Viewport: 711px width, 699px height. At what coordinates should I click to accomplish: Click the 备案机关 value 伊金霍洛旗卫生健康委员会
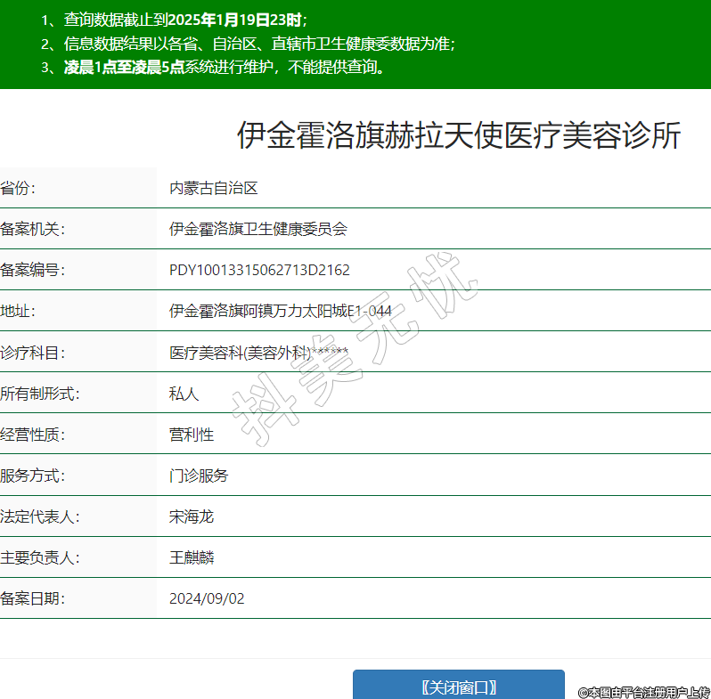[257, 229]
